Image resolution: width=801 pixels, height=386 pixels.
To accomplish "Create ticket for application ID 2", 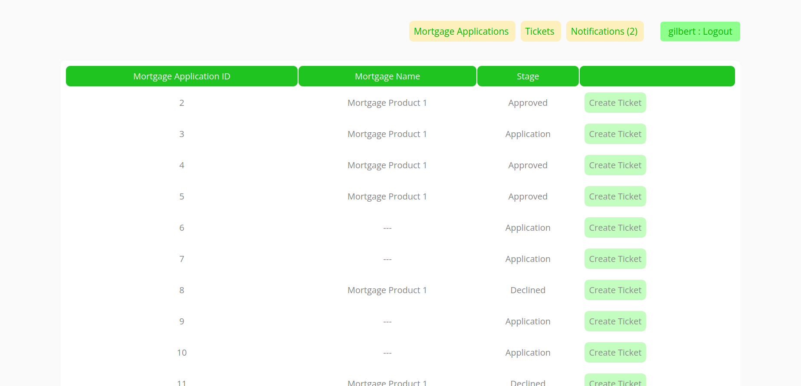I will click(615, 103).
